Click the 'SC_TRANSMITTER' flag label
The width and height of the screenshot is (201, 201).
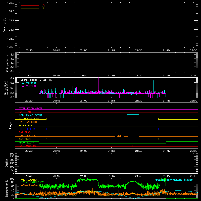pos(29,122)
